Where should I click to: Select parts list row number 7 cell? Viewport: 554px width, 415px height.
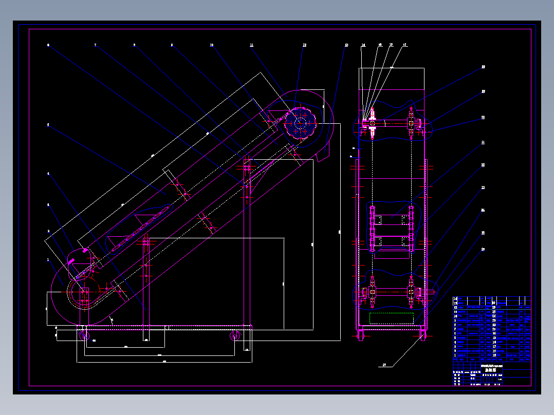[x=455, y=329]
